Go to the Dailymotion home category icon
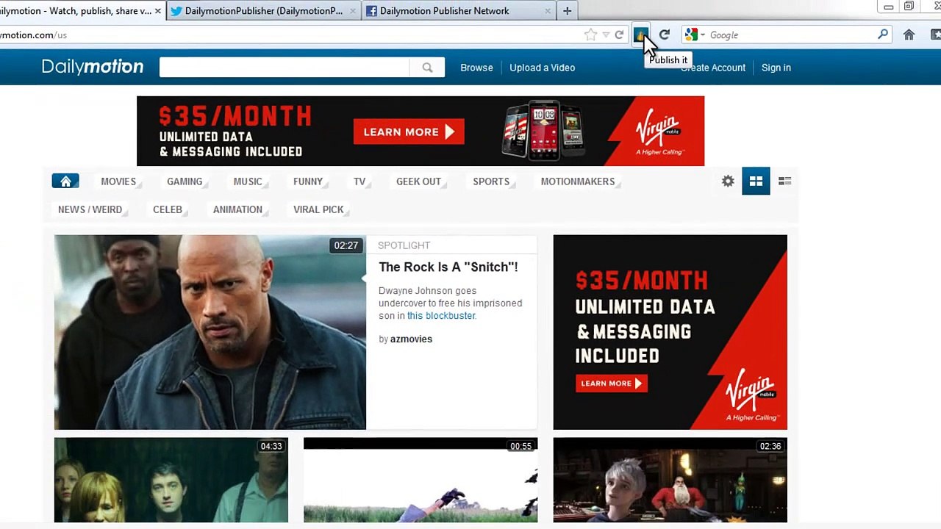The height and width of the screenshot is (529, 941). click(x=65, y=181)
